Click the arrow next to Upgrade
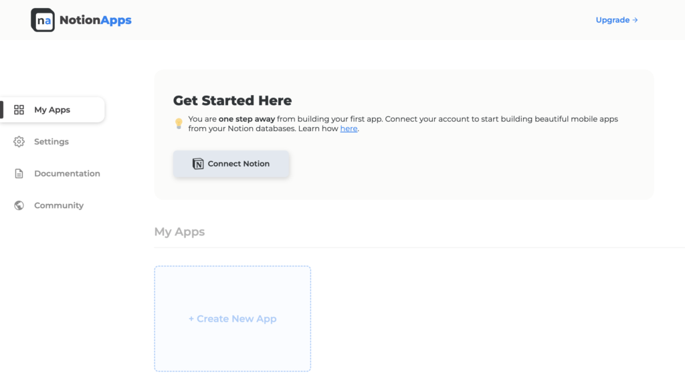Image resolution: width=685 pixels, height=388 pixels. point(635,20)
